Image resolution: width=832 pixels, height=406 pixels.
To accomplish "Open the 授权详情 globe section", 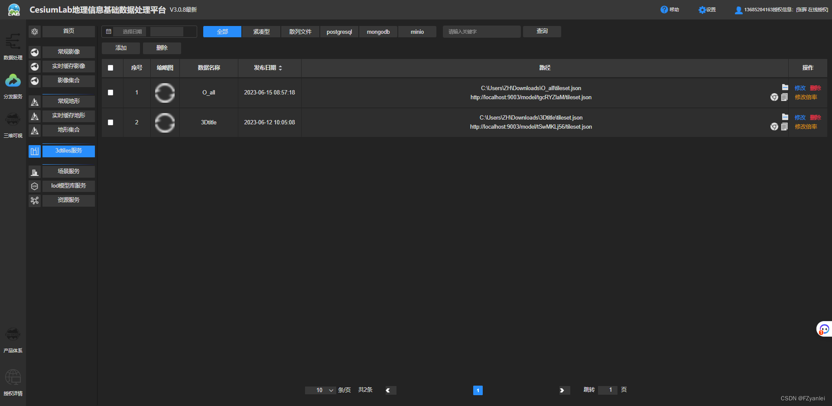I will pyautogui.click(x=13, y=382).
